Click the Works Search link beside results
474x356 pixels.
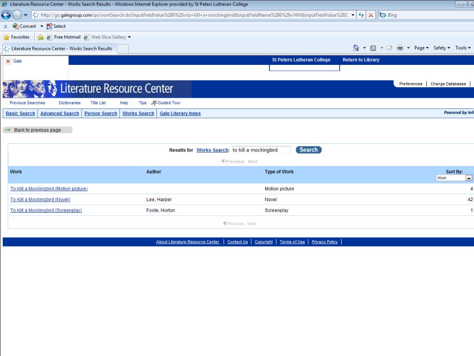(x=212, y=150)
